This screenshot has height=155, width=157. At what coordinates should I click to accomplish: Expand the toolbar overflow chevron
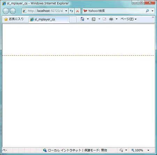(x=153, y=17)
